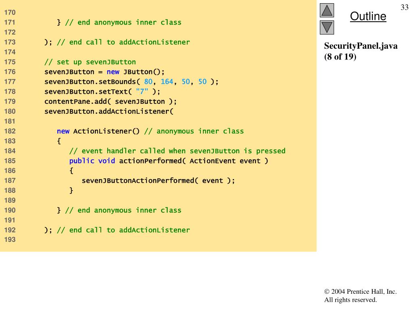Click the slide number 33
The image size is (413, 309).
[x=404, y=7]
